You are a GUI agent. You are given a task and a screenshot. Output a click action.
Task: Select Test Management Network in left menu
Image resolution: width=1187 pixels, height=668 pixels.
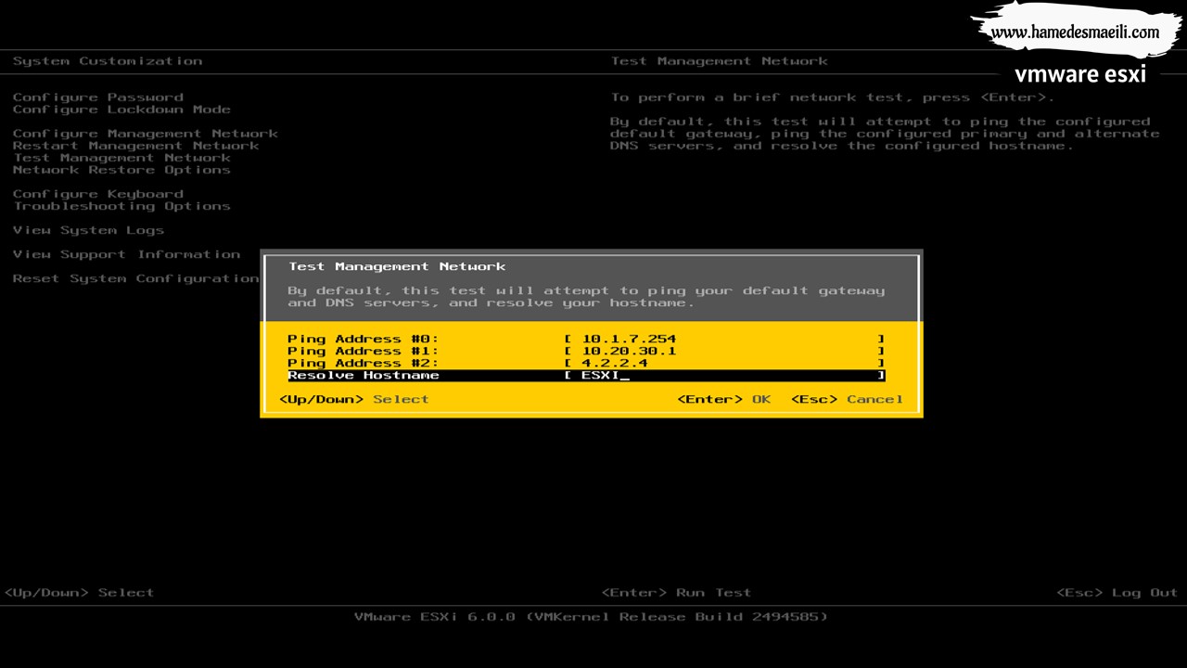121,157
